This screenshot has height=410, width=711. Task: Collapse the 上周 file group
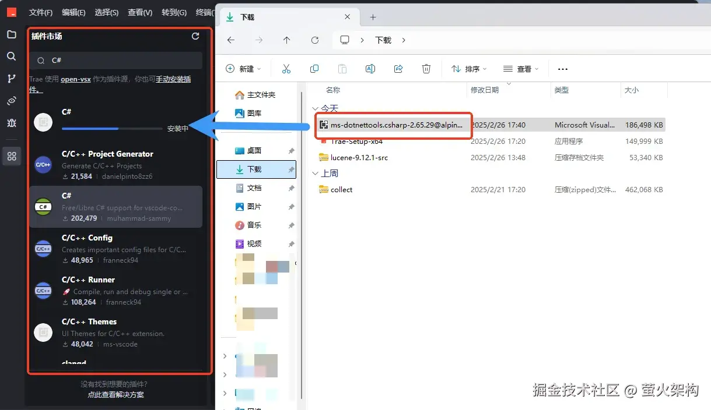[315, 173]
